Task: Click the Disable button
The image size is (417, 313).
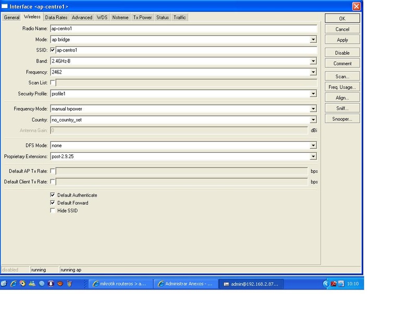Action: tap(342, 53)
